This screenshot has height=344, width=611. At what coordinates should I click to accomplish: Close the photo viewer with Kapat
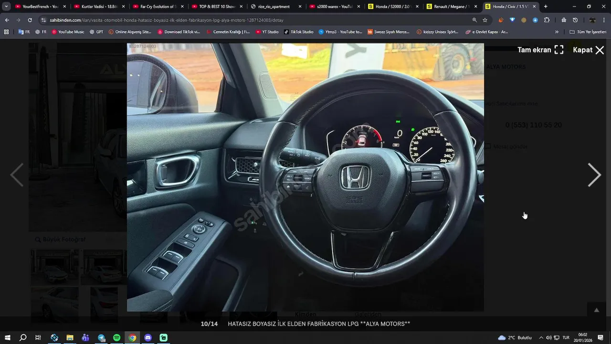(589, 50)
